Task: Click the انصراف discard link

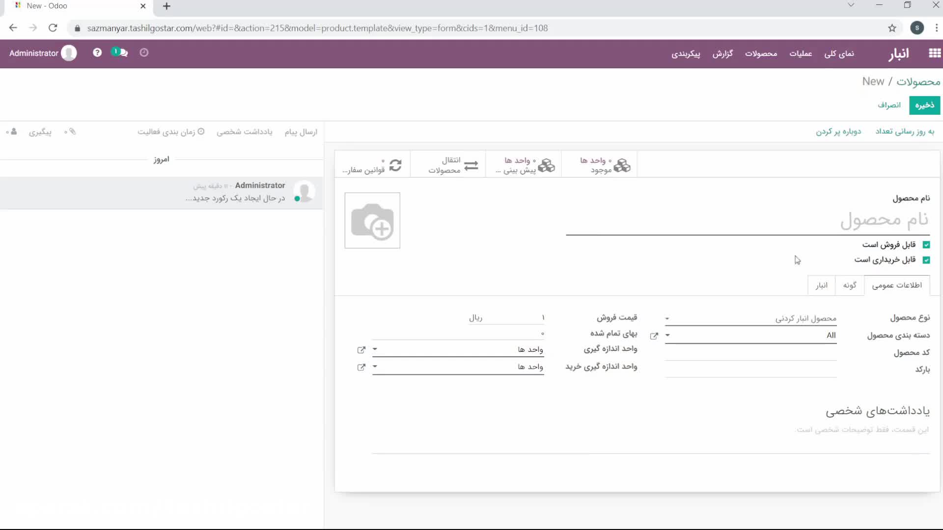Action: (x=889, y=105)
